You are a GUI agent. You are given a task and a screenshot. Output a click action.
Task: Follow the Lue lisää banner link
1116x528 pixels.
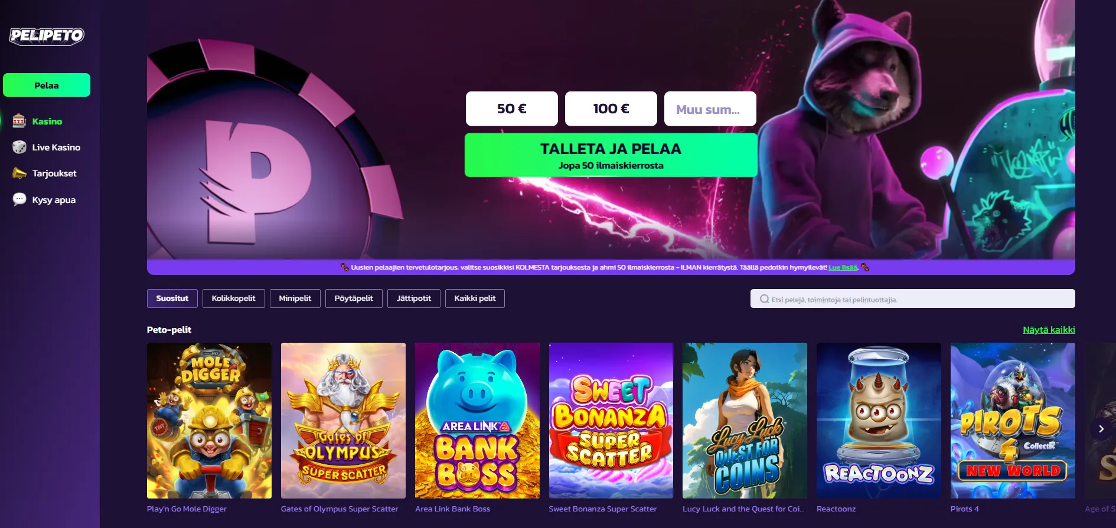pyautogui.click(x=843, y=267)
